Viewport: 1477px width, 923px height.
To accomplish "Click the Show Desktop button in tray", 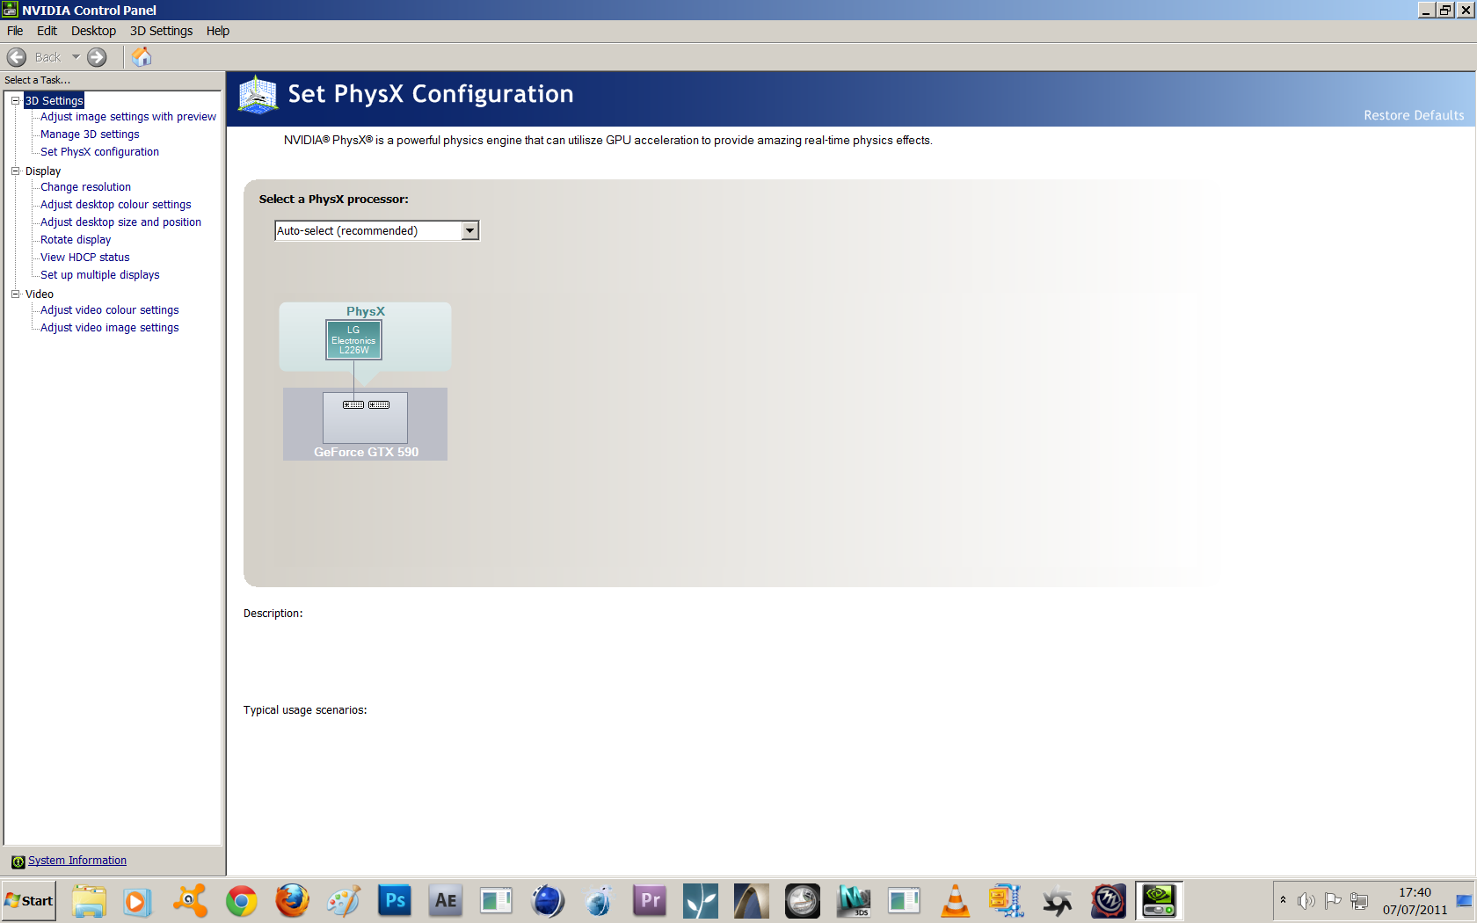I will click(1465, 901).
